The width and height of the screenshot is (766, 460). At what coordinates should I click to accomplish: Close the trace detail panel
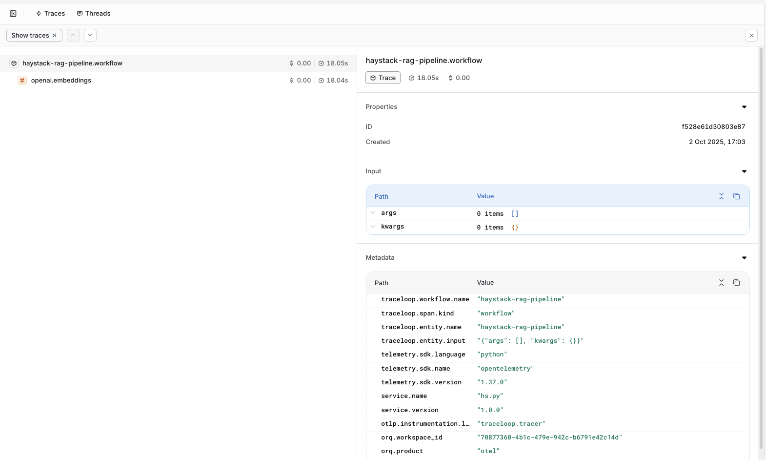[x=751, y=35]
